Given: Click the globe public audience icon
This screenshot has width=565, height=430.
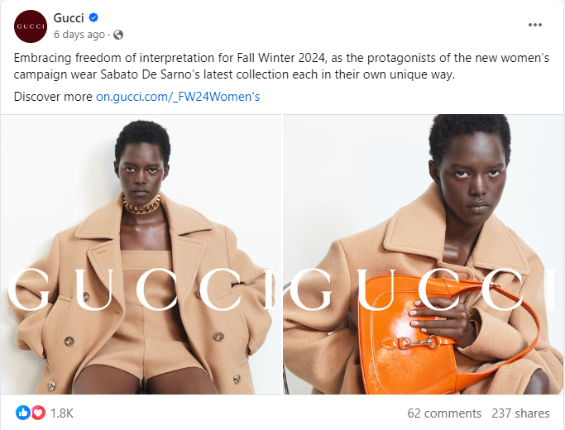Looking at the screenshot, I should click(x=118, y=35).
